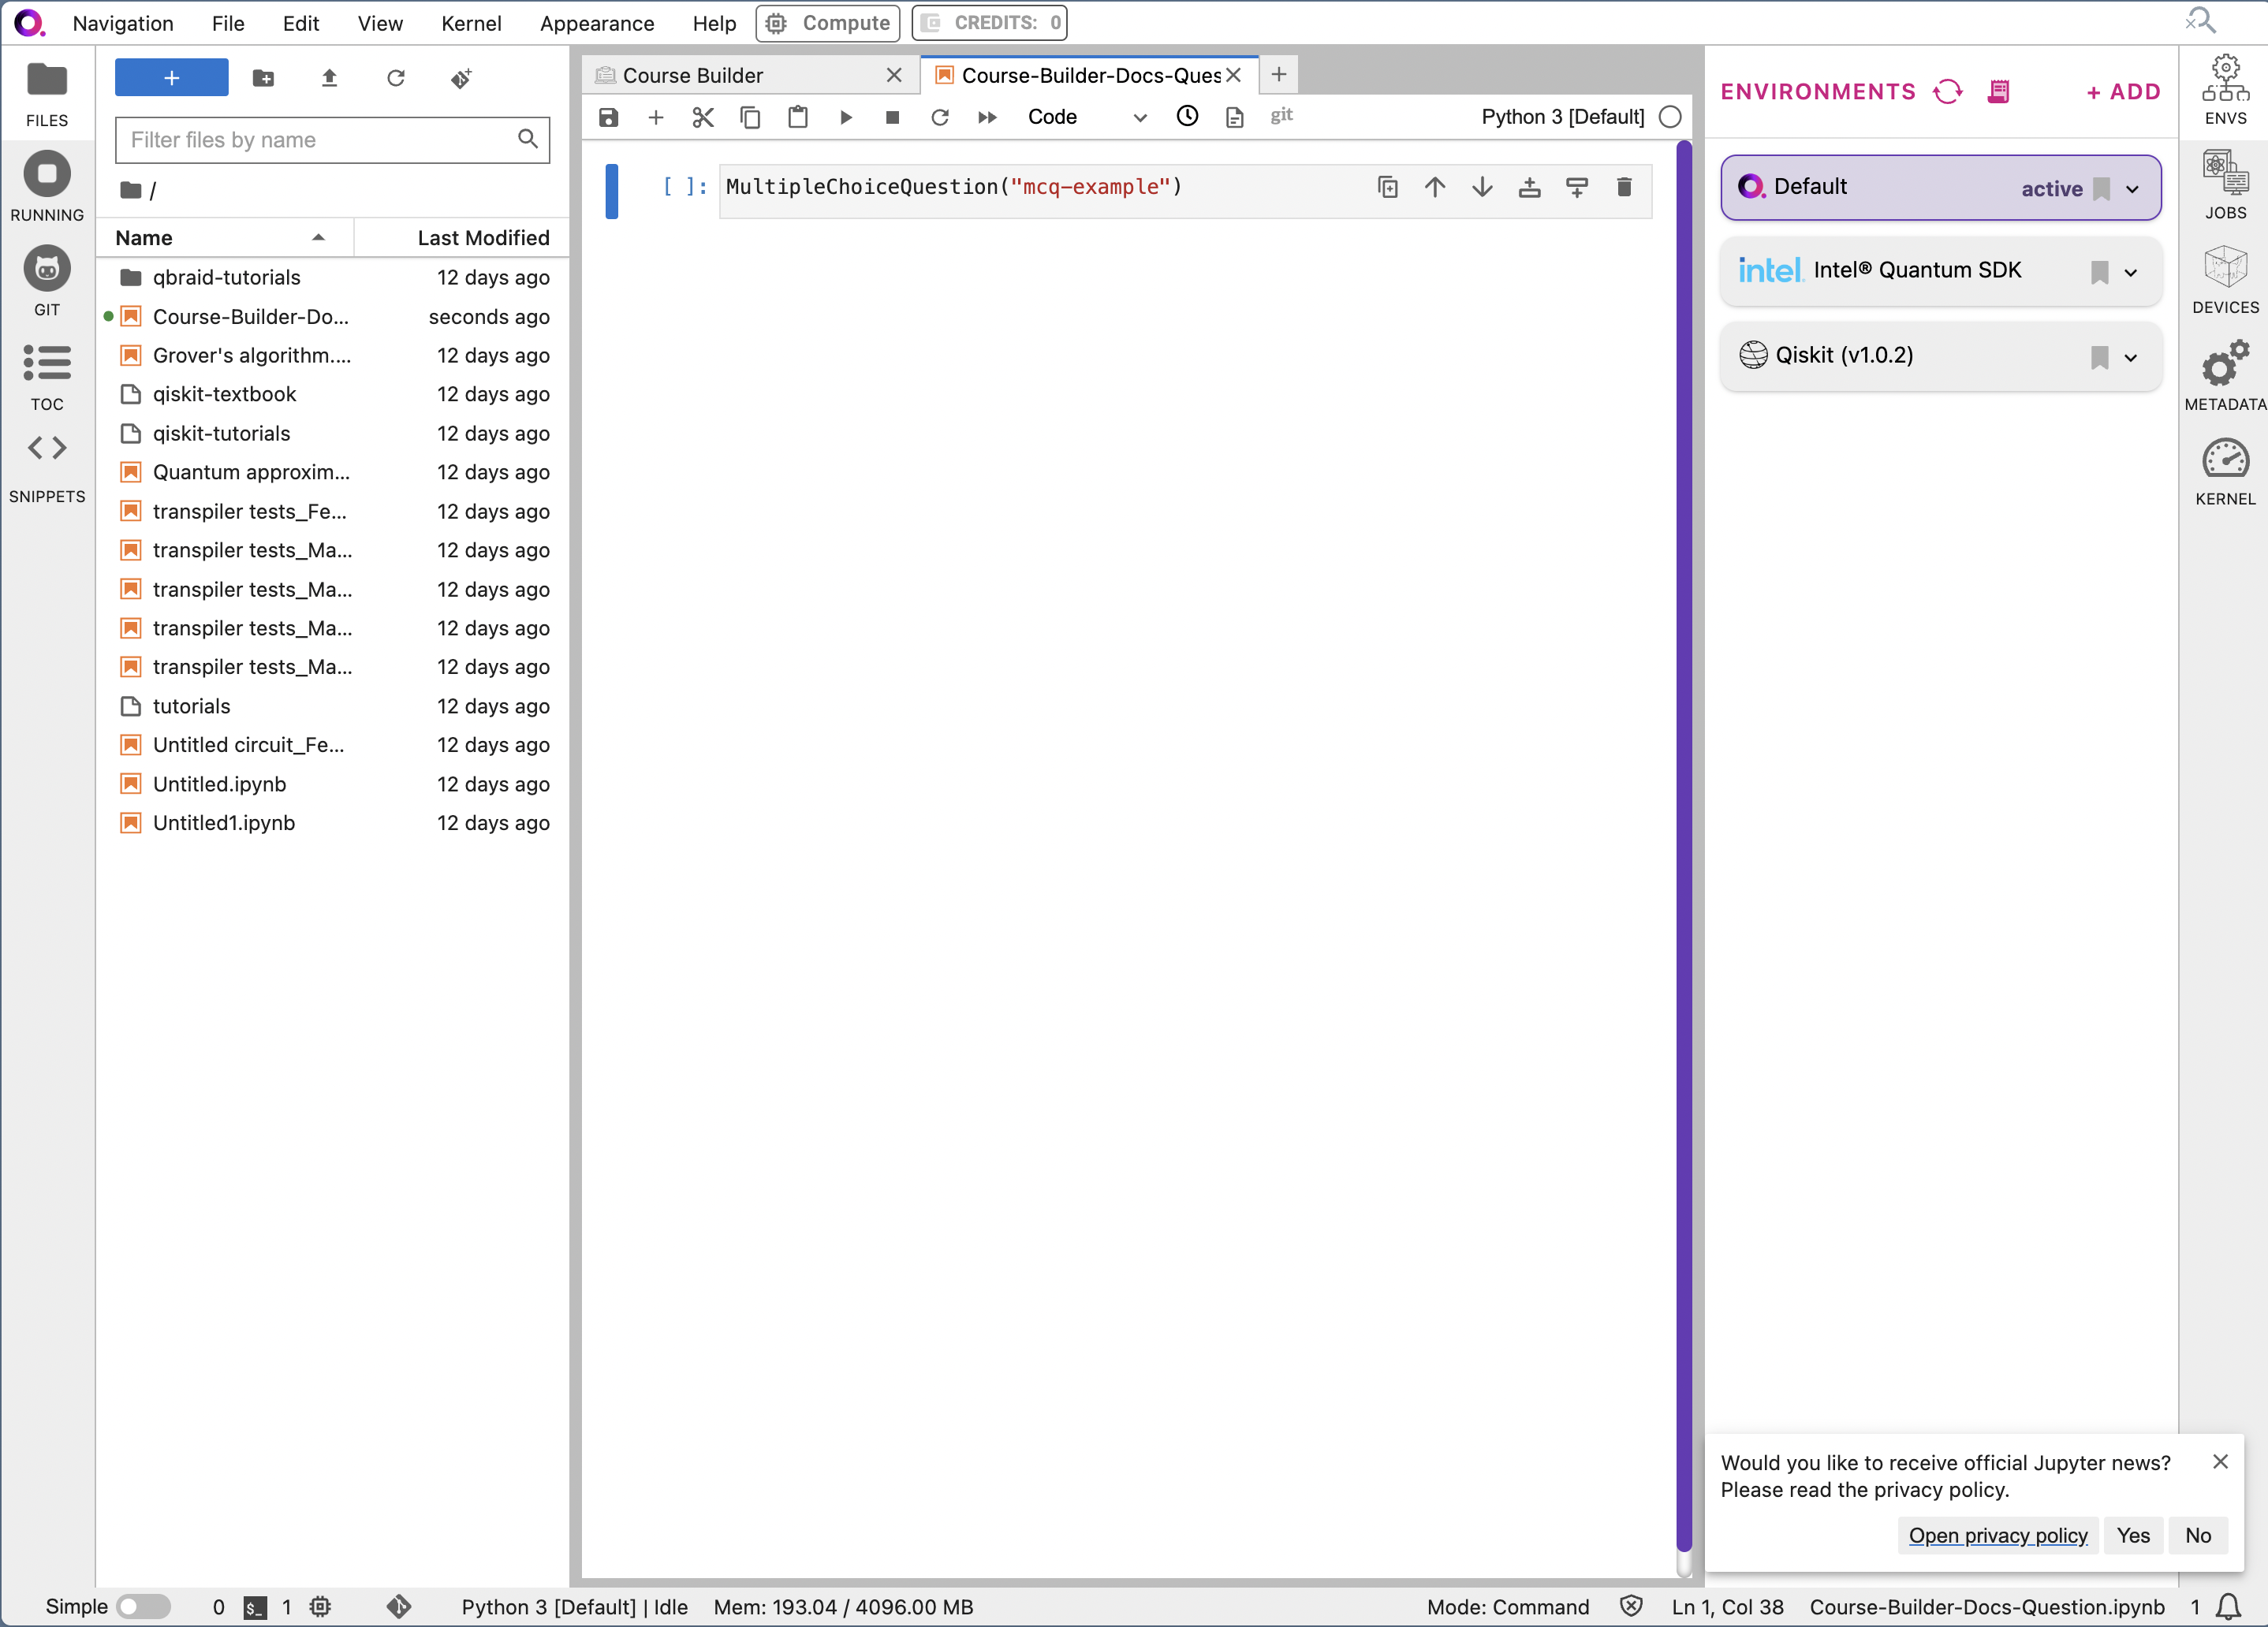
Task: Save the notebook
Action: [x=608, y=117]
